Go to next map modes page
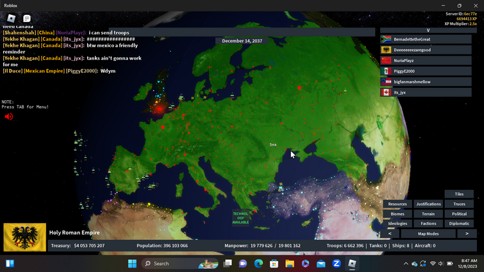This screenshot has height=272, width=484. tap(467, 234)
